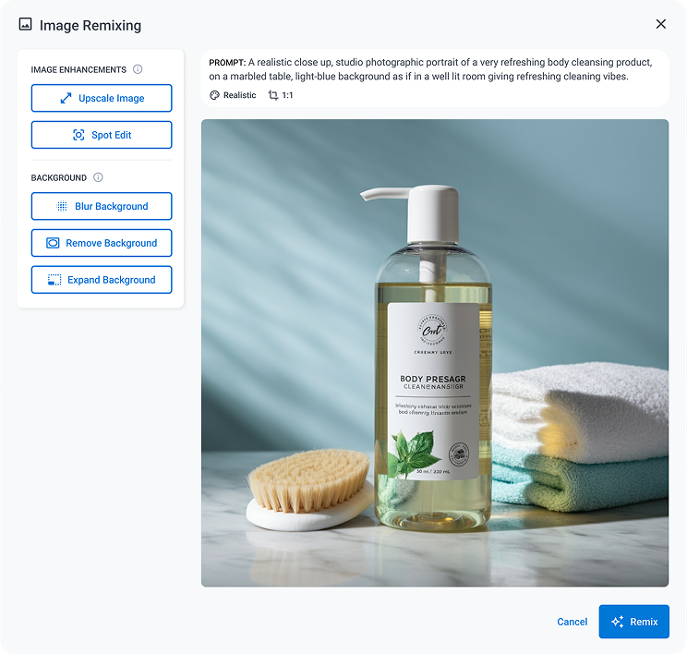This screenshot has width=687, height=654.
Task: Click the Remove Background icon
Action: pyautogui.click(x=53, y=243)
